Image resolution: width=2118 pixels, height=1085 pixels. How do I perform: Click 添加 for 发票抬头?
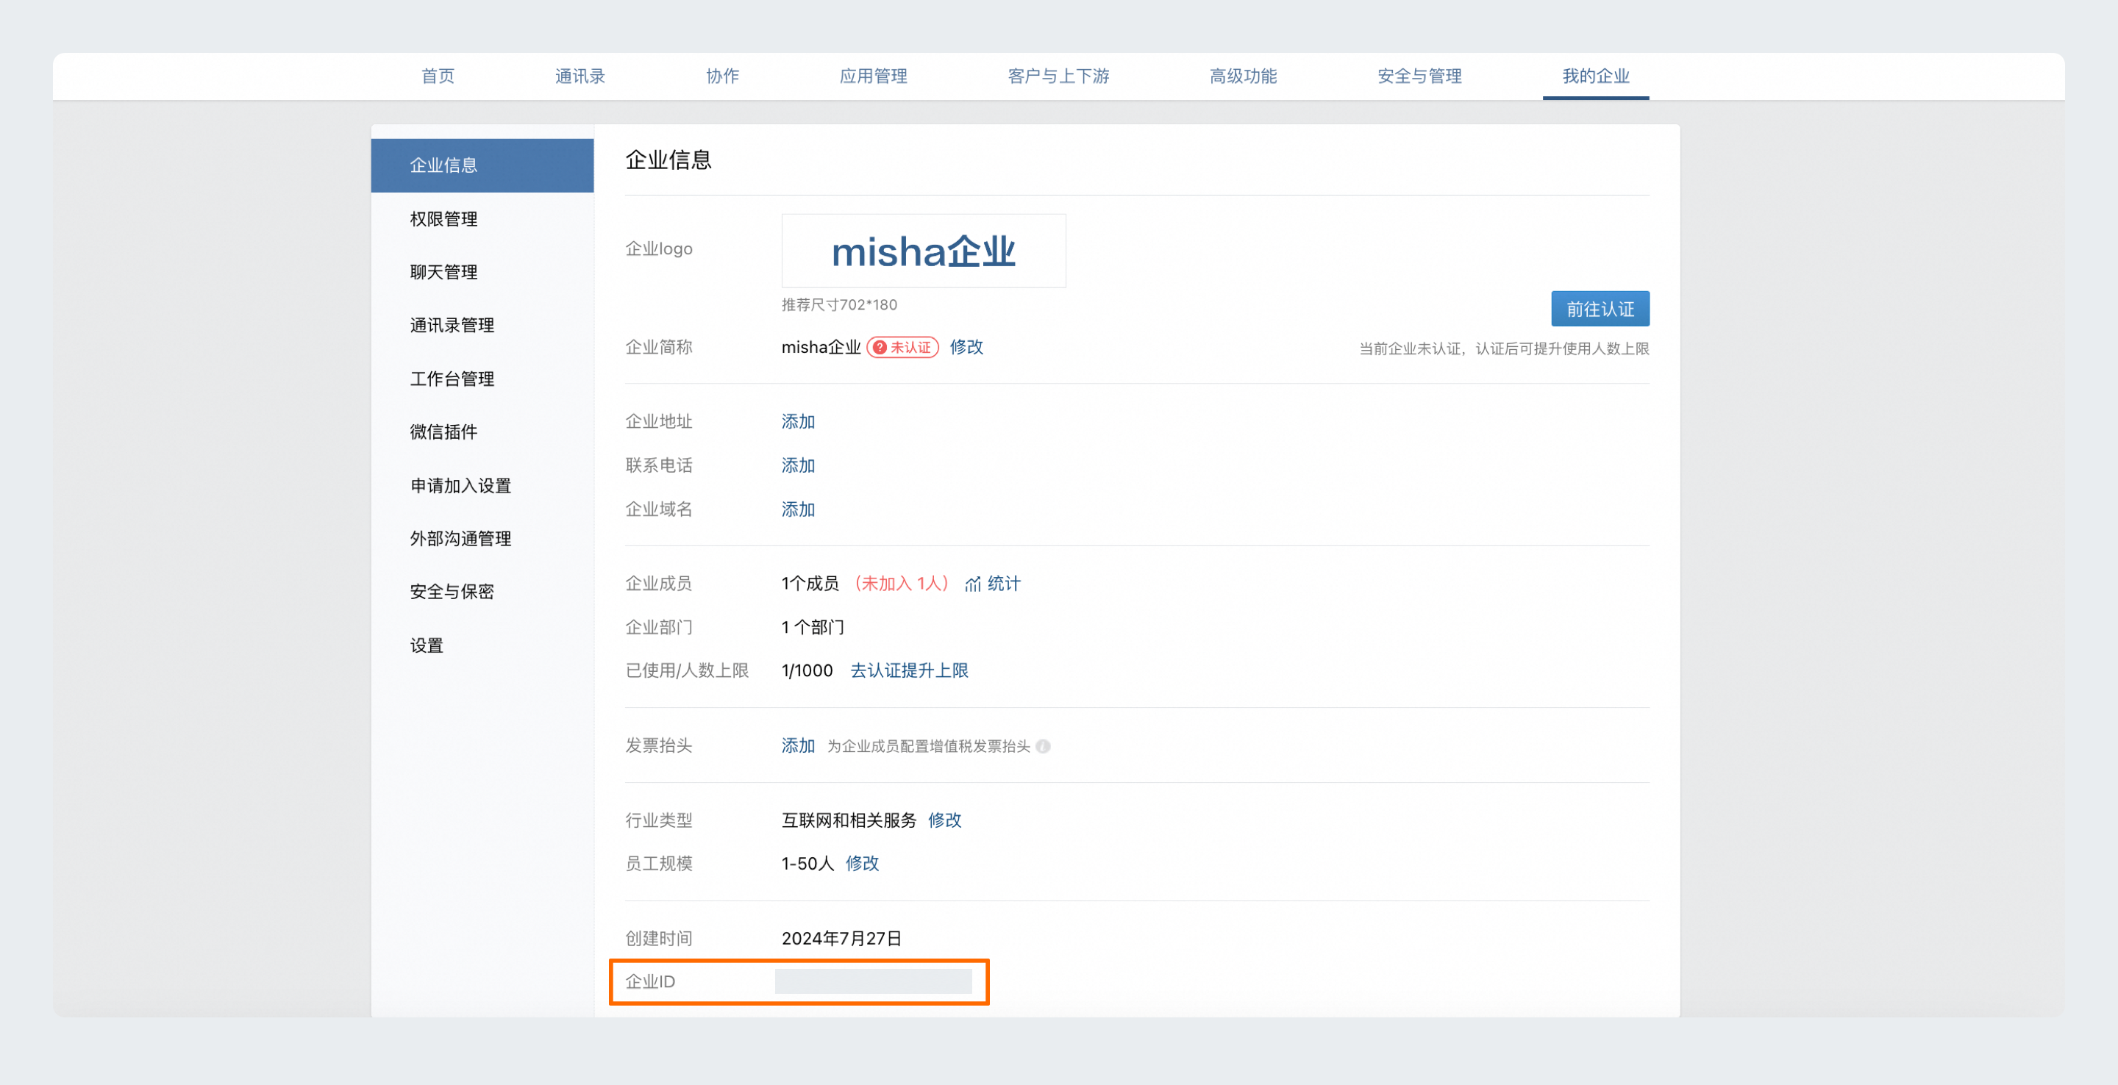click(797, 745)
